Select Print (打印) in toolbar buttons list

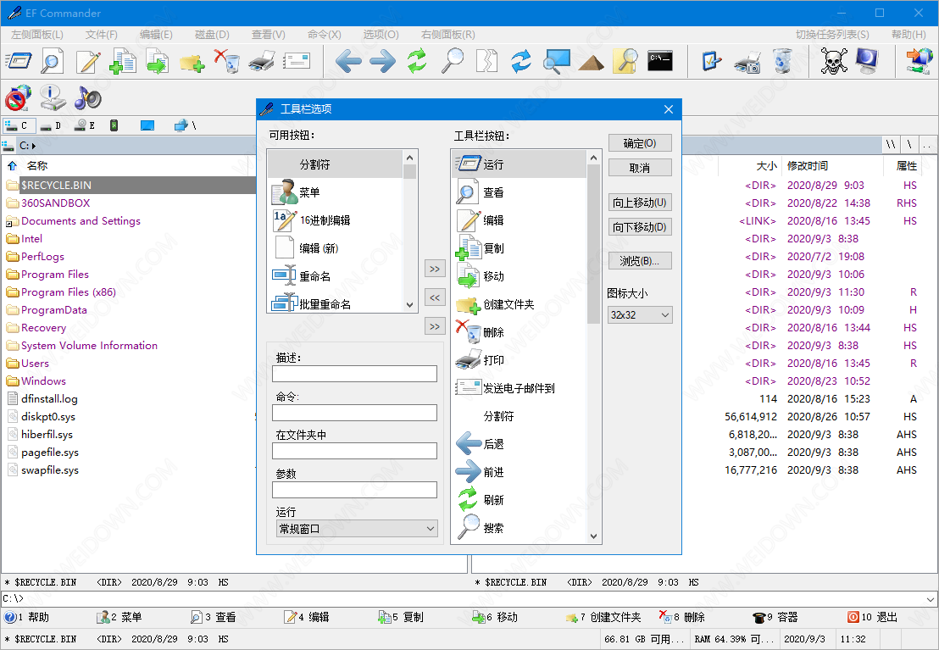click(x=520, y=360)
